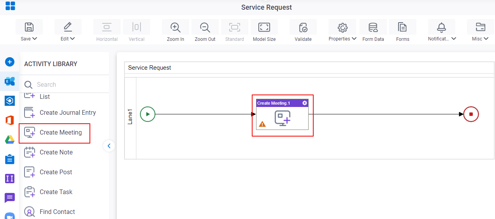Click the Standard zoom icon
This screenshot has width=495, height=219.
[x=235, y=27]
